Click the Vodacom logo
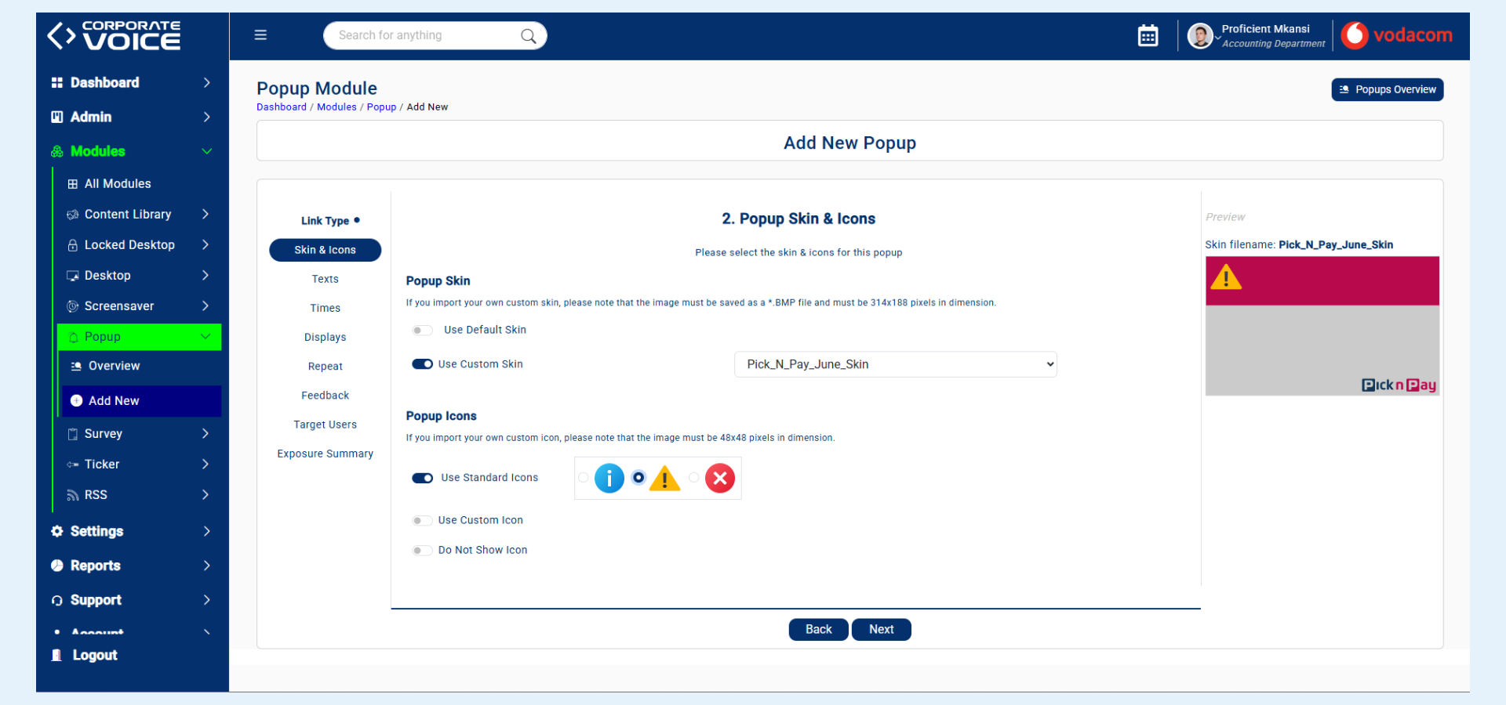Image resolution: width=1506 pixels, height=705 pixels. [x=1396, y=35]
